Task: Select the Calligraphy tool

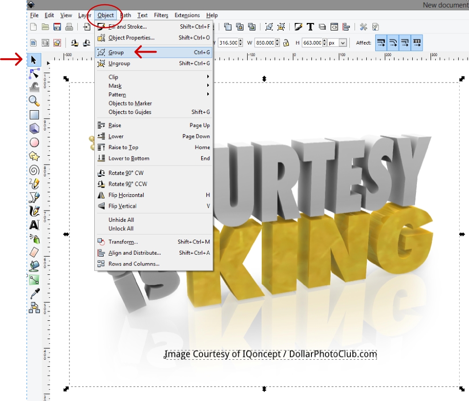Action: pyautogui.click(x=34, y=211)
